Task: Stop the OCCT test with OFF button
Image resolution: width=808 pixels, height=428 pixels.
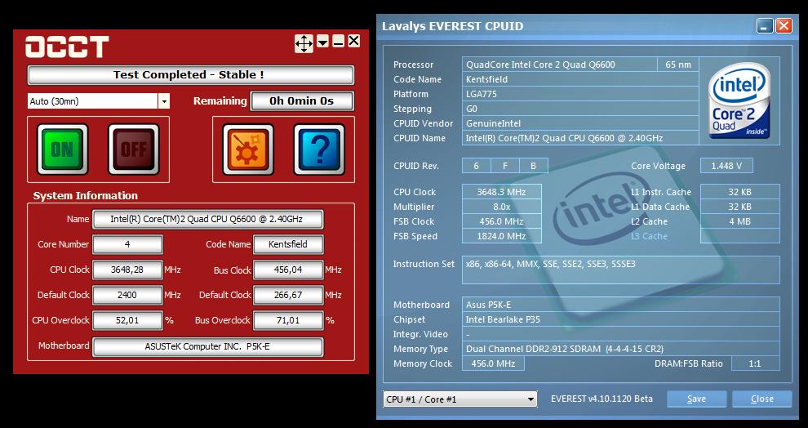Action: (134, 149)
